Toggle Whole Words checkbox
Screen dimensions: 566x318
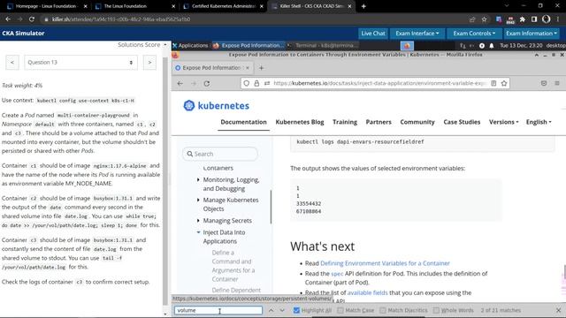pos(436,310)
